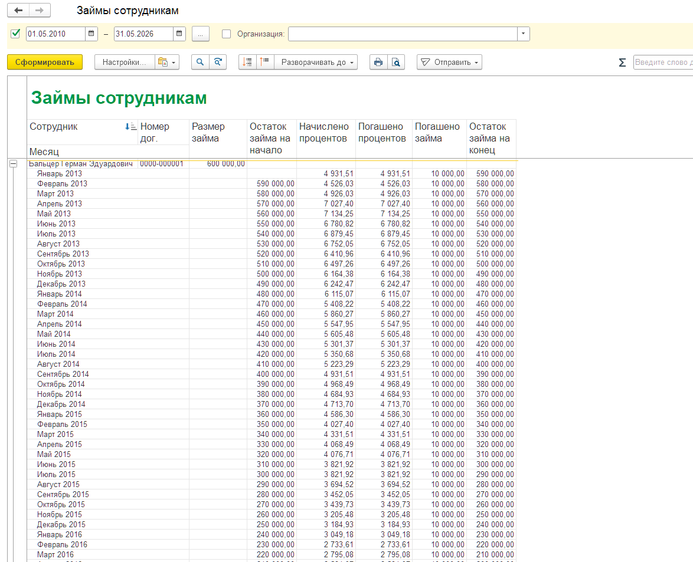Enable the Организация filter checkbox

(x=226, y=34)
